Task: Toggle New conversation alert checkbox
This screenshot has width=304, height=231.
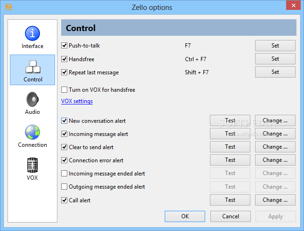Action: [x=64, y=121]
